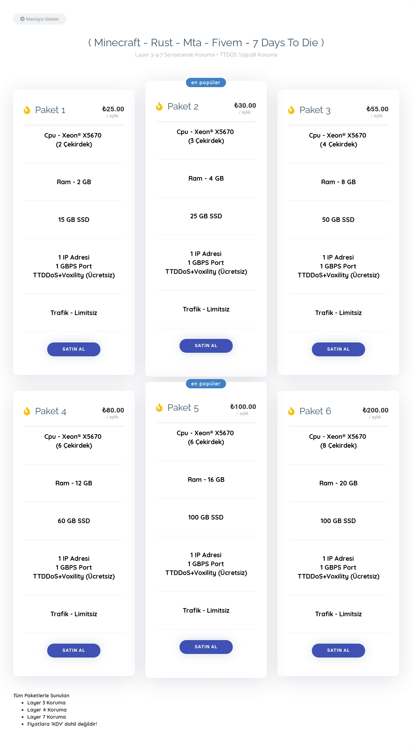Buy Paket 1 with SATIN AL
Viewport: 413px width, 745px height.
pos(74,349)
